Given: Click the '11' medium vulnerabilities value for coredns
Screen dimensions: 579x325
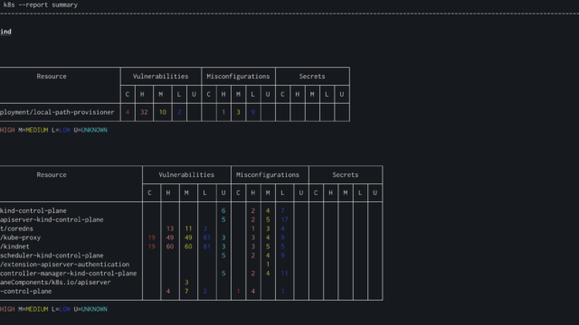Looking at the screenshot, I should tap(188, 228).
